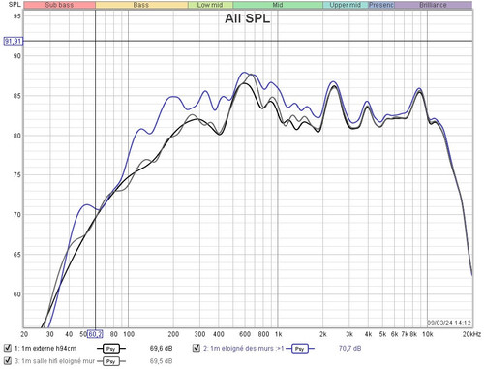Select the Mid frequency band
Viewport: 484px width, 369px height.
click(x=278, y=5)
